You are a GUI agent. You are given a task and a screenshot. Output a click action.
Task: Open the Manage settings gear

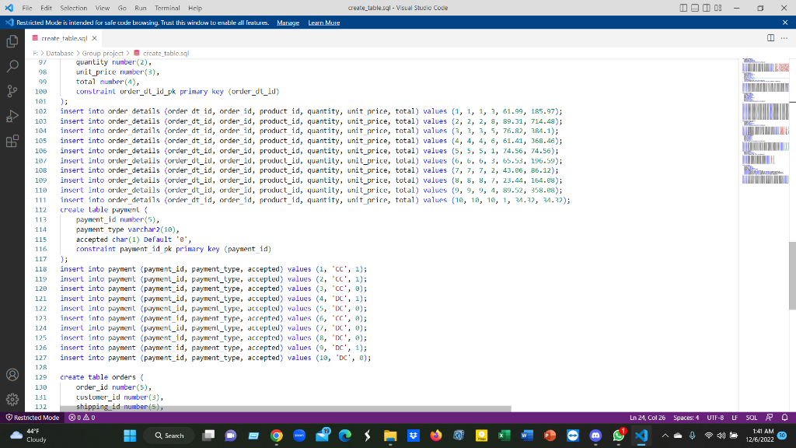[12, 399]
